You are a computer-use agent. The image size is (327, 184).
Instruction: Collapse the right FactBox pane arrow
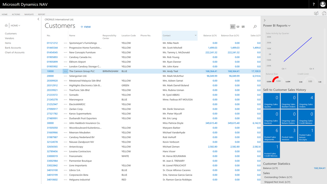(x=265, y=21)
